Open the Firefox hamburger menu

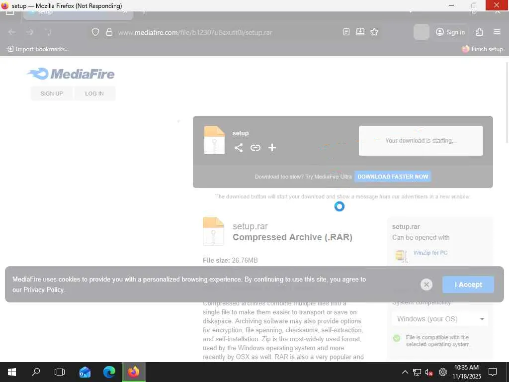(497, 32)
